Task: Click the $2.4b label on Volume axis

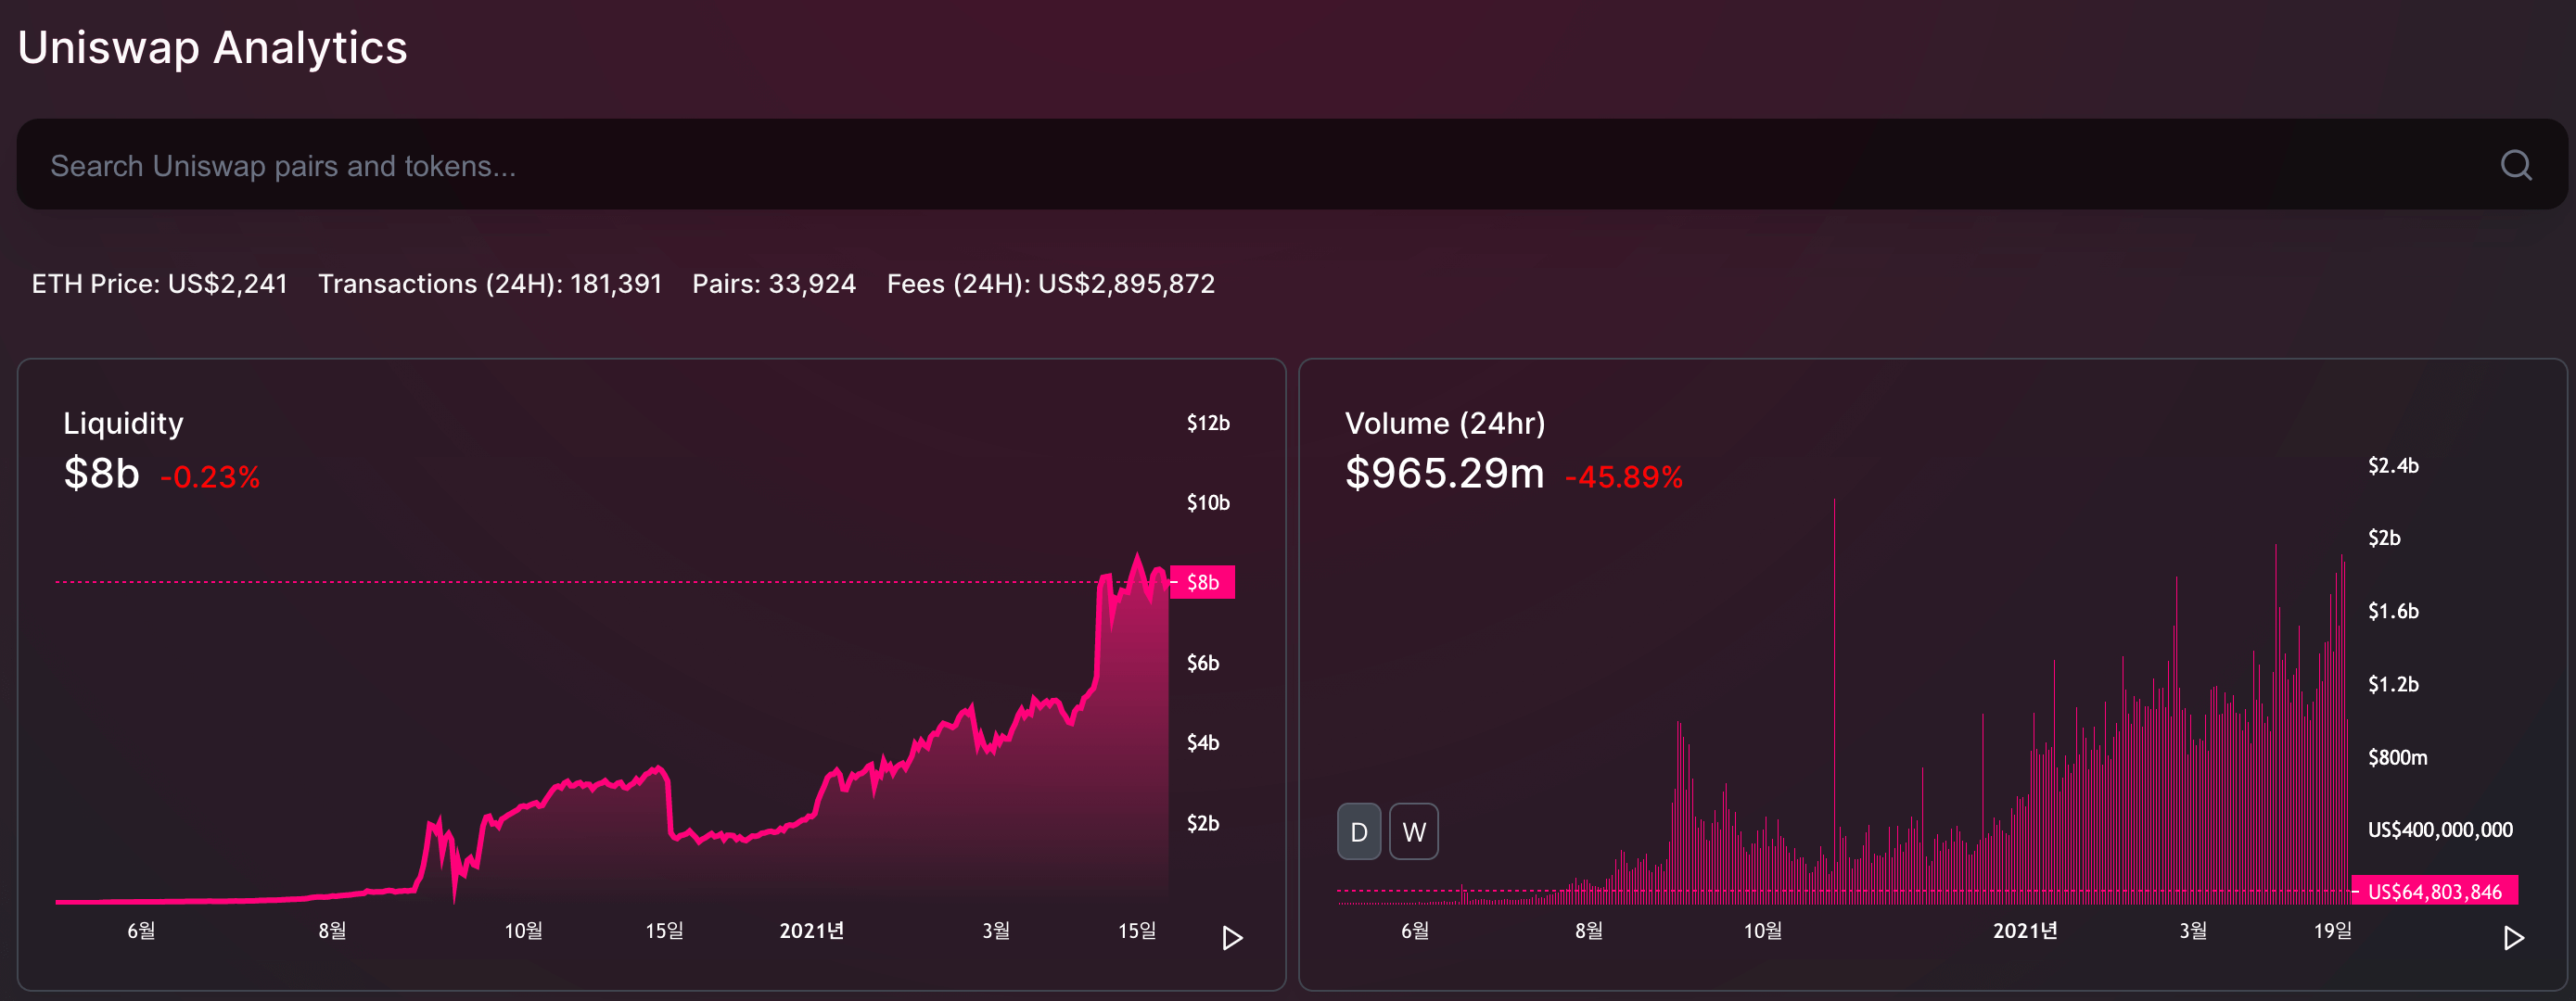Action: (2393, 466)
